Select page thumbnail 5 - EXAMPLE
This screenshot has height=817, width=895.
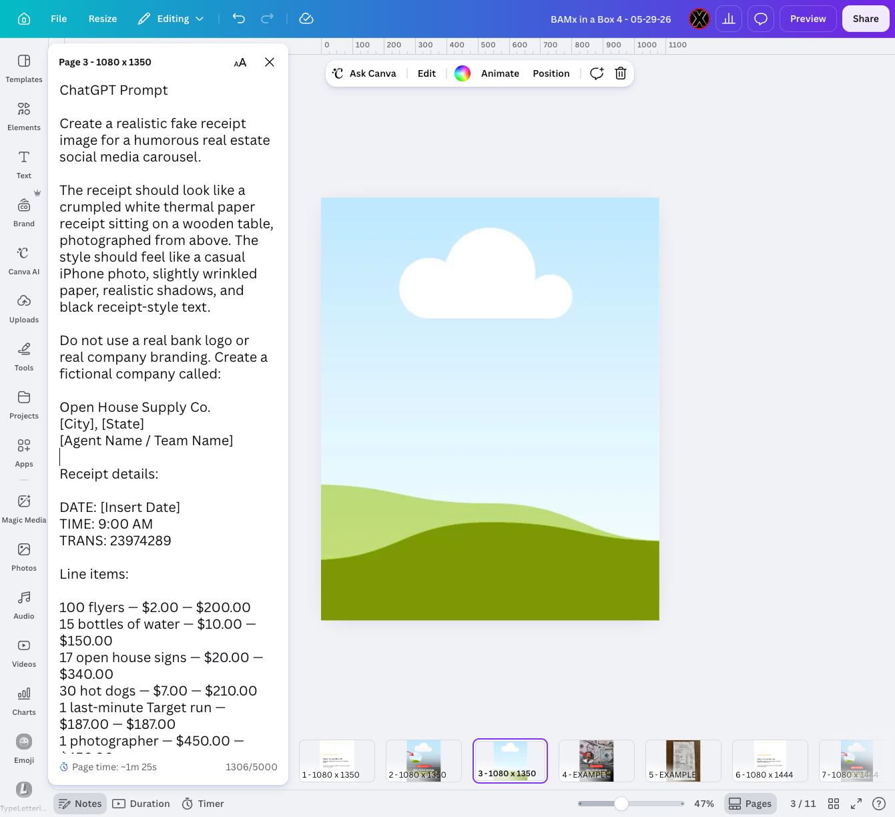pyautogui.click(x=683, y=760)
